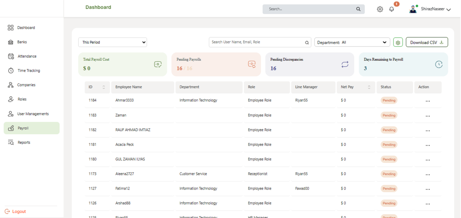Open User Managements via its icon
This screenshot has height=218, width=461.
click(x=10, y=113)
